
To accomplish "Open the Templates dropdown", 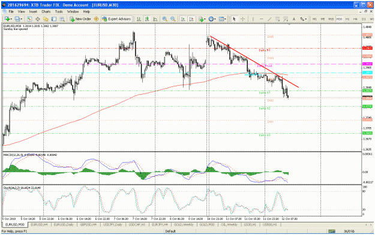I will point(222,19).
